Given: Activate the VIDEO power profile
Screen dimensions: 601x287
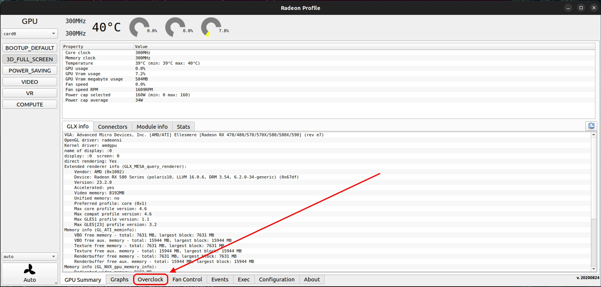Looking at the screenshot, I should [x=29, y=82].
